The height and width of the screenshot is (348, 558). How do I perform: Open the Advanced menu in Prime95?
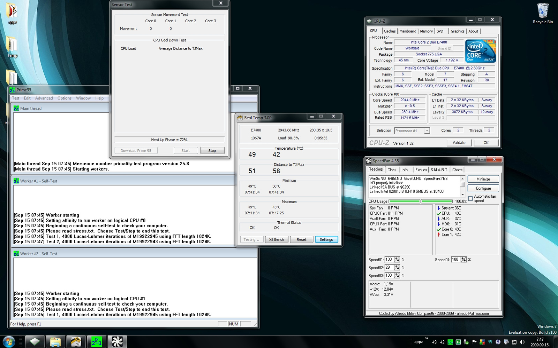[x=44, y=98]
